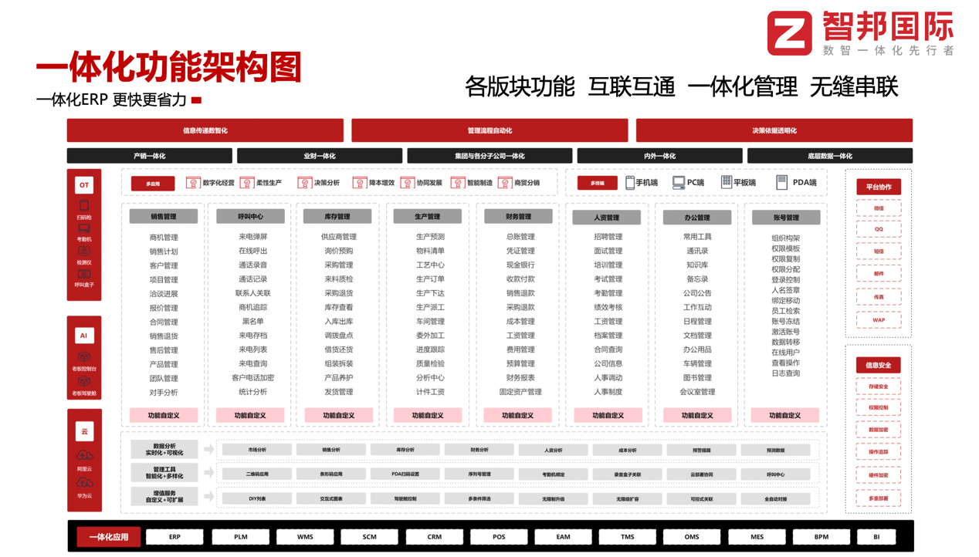This screenshot has height=557, width=979.
Task: Open the WAP link in 平台协作 panel
Action: 879,320
